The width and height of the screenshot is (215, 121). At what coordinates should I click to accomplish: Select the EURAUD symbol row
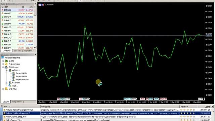click(17, 34)
